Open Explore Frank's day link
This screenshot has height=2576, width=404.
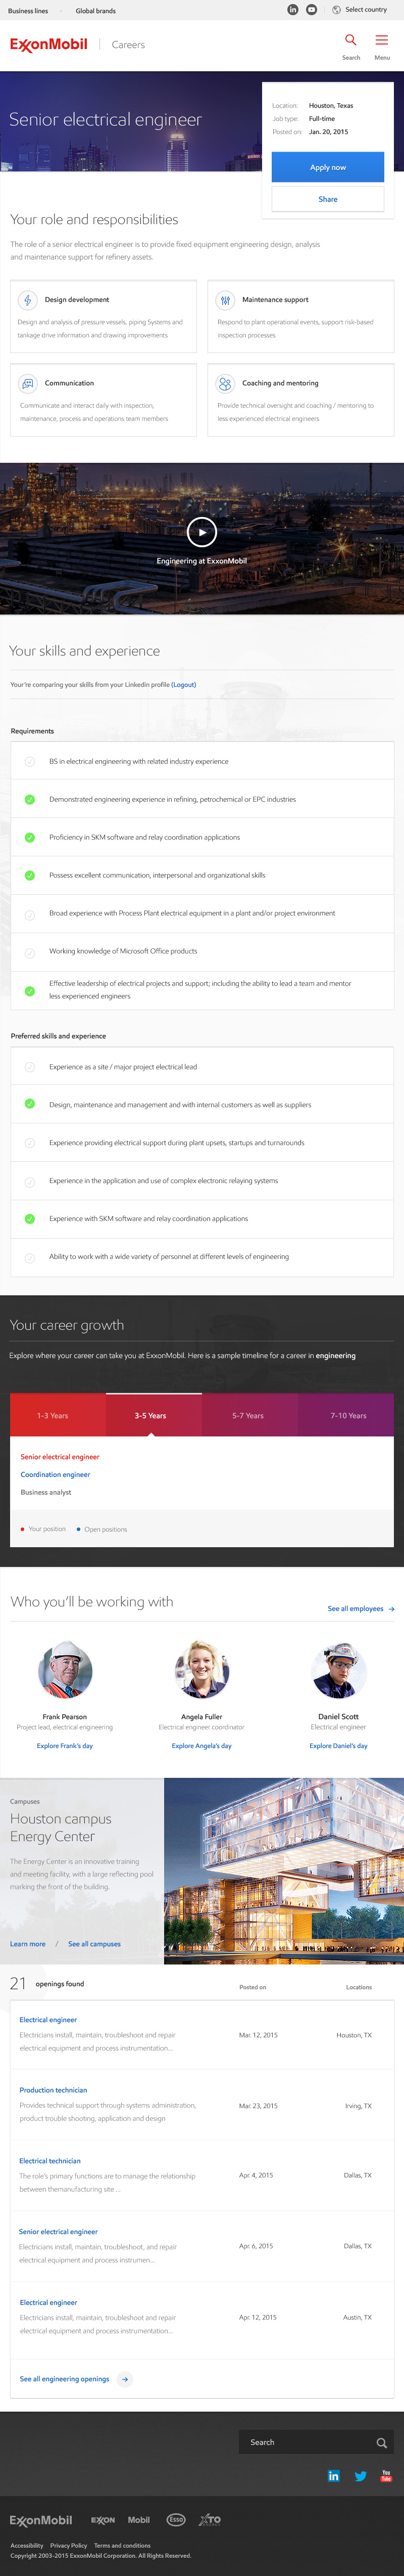pos(65,1746)
